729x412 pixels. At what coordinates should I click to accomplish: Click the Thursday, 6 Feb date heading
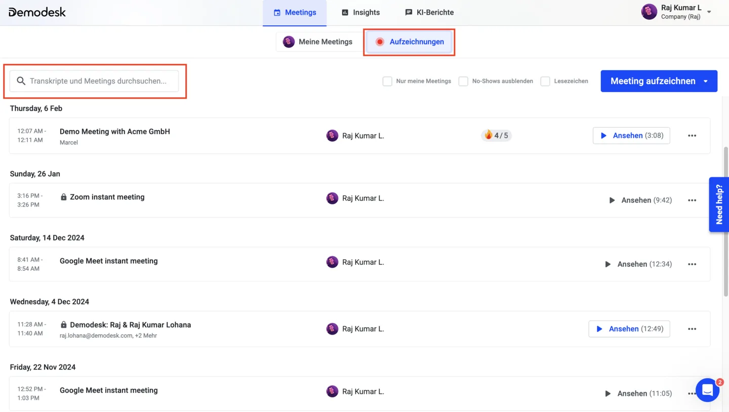(36, 108)
